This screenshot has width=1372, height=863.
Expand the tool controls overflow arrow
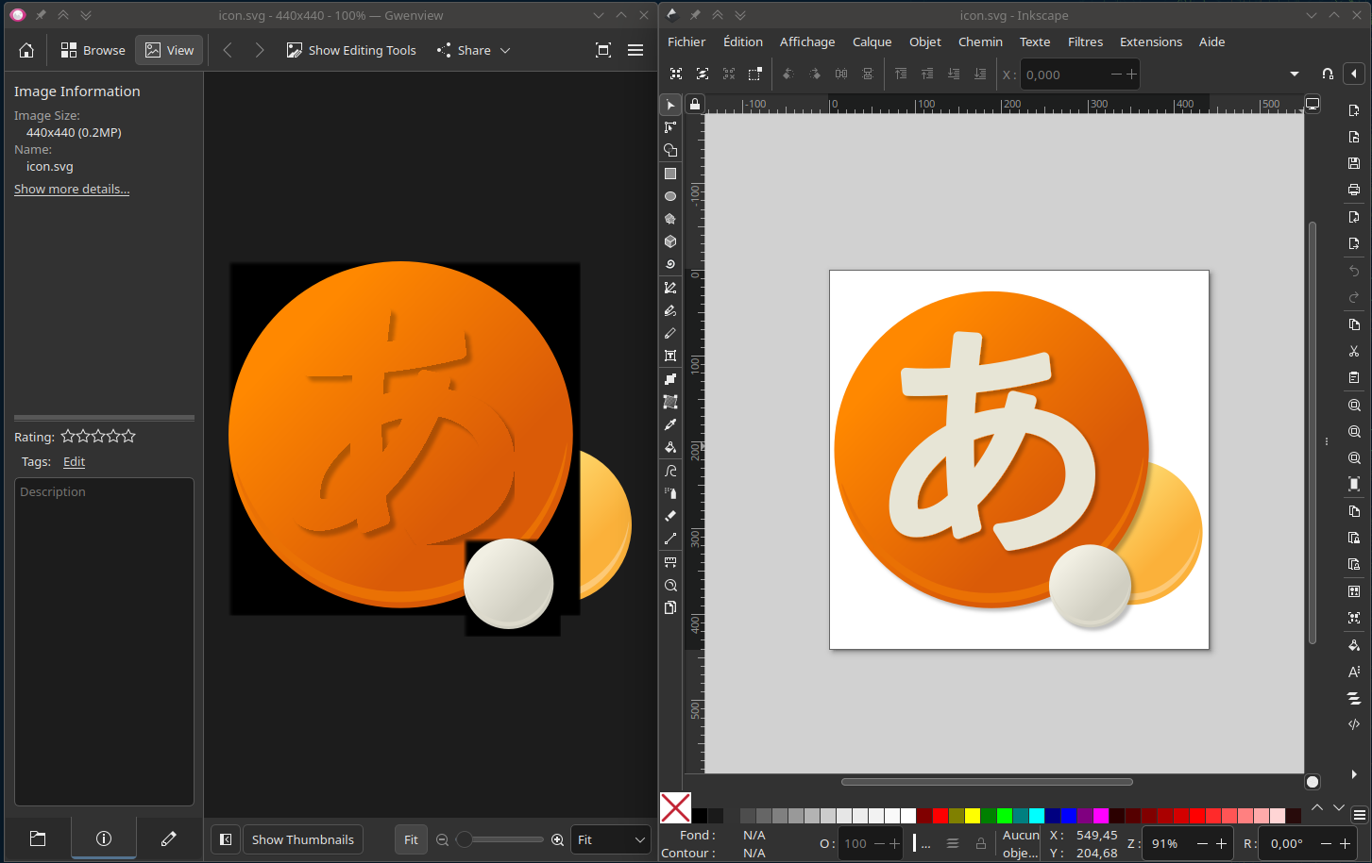click(x=1295, y=74)
